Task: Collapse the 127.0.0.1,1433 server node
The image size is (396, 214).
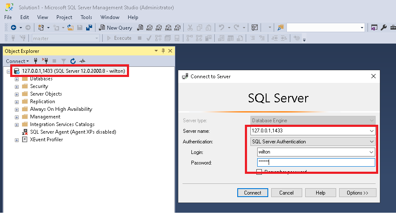Action: [x=8, y=71]
